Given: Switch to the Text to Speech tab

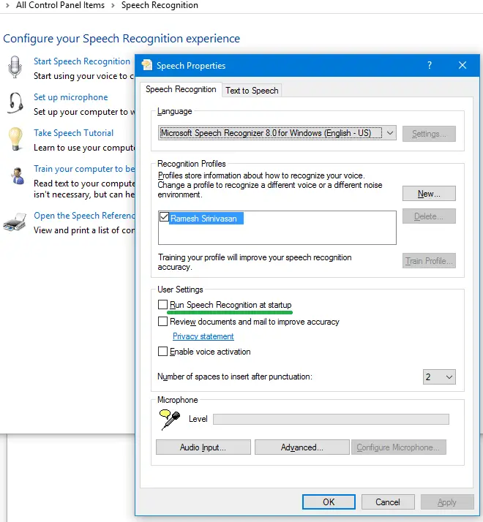Looking at the screenshot, I should click(x=252, y=91).
